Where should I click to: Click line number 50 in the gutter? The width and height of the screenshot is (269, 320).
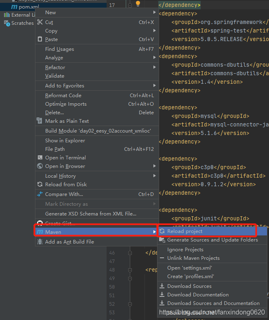tap(112, 287)
